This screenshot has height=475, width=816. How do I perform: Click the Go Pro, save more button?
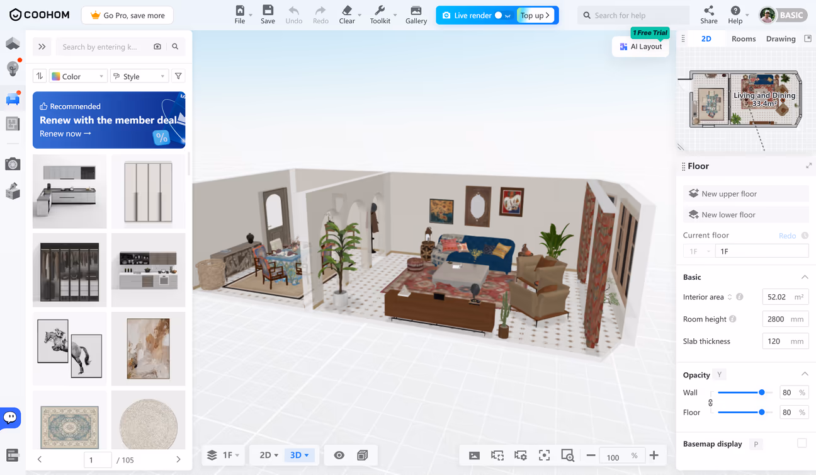pyautogui.click(x=128, y=15)
